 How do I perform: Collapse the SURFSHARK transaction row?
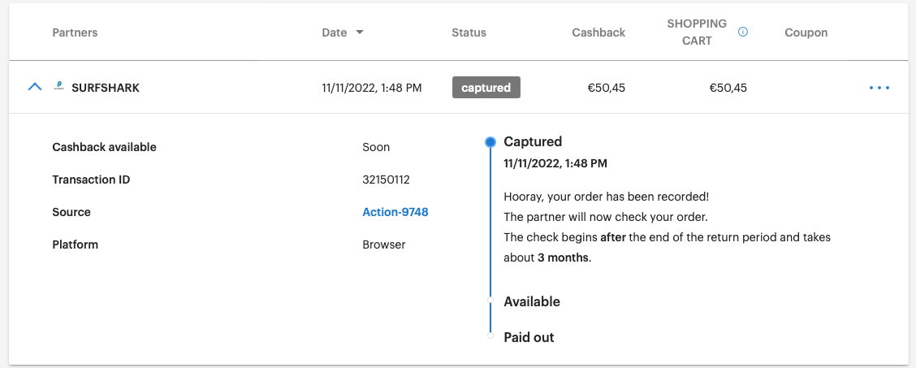tap(35, 87)
